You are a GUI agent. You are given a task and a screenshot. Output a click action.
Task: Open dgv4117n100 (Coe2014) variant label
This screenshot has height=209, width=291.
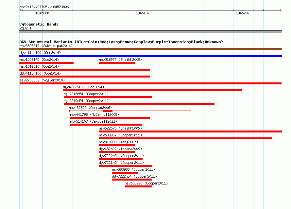coord(83,87)
